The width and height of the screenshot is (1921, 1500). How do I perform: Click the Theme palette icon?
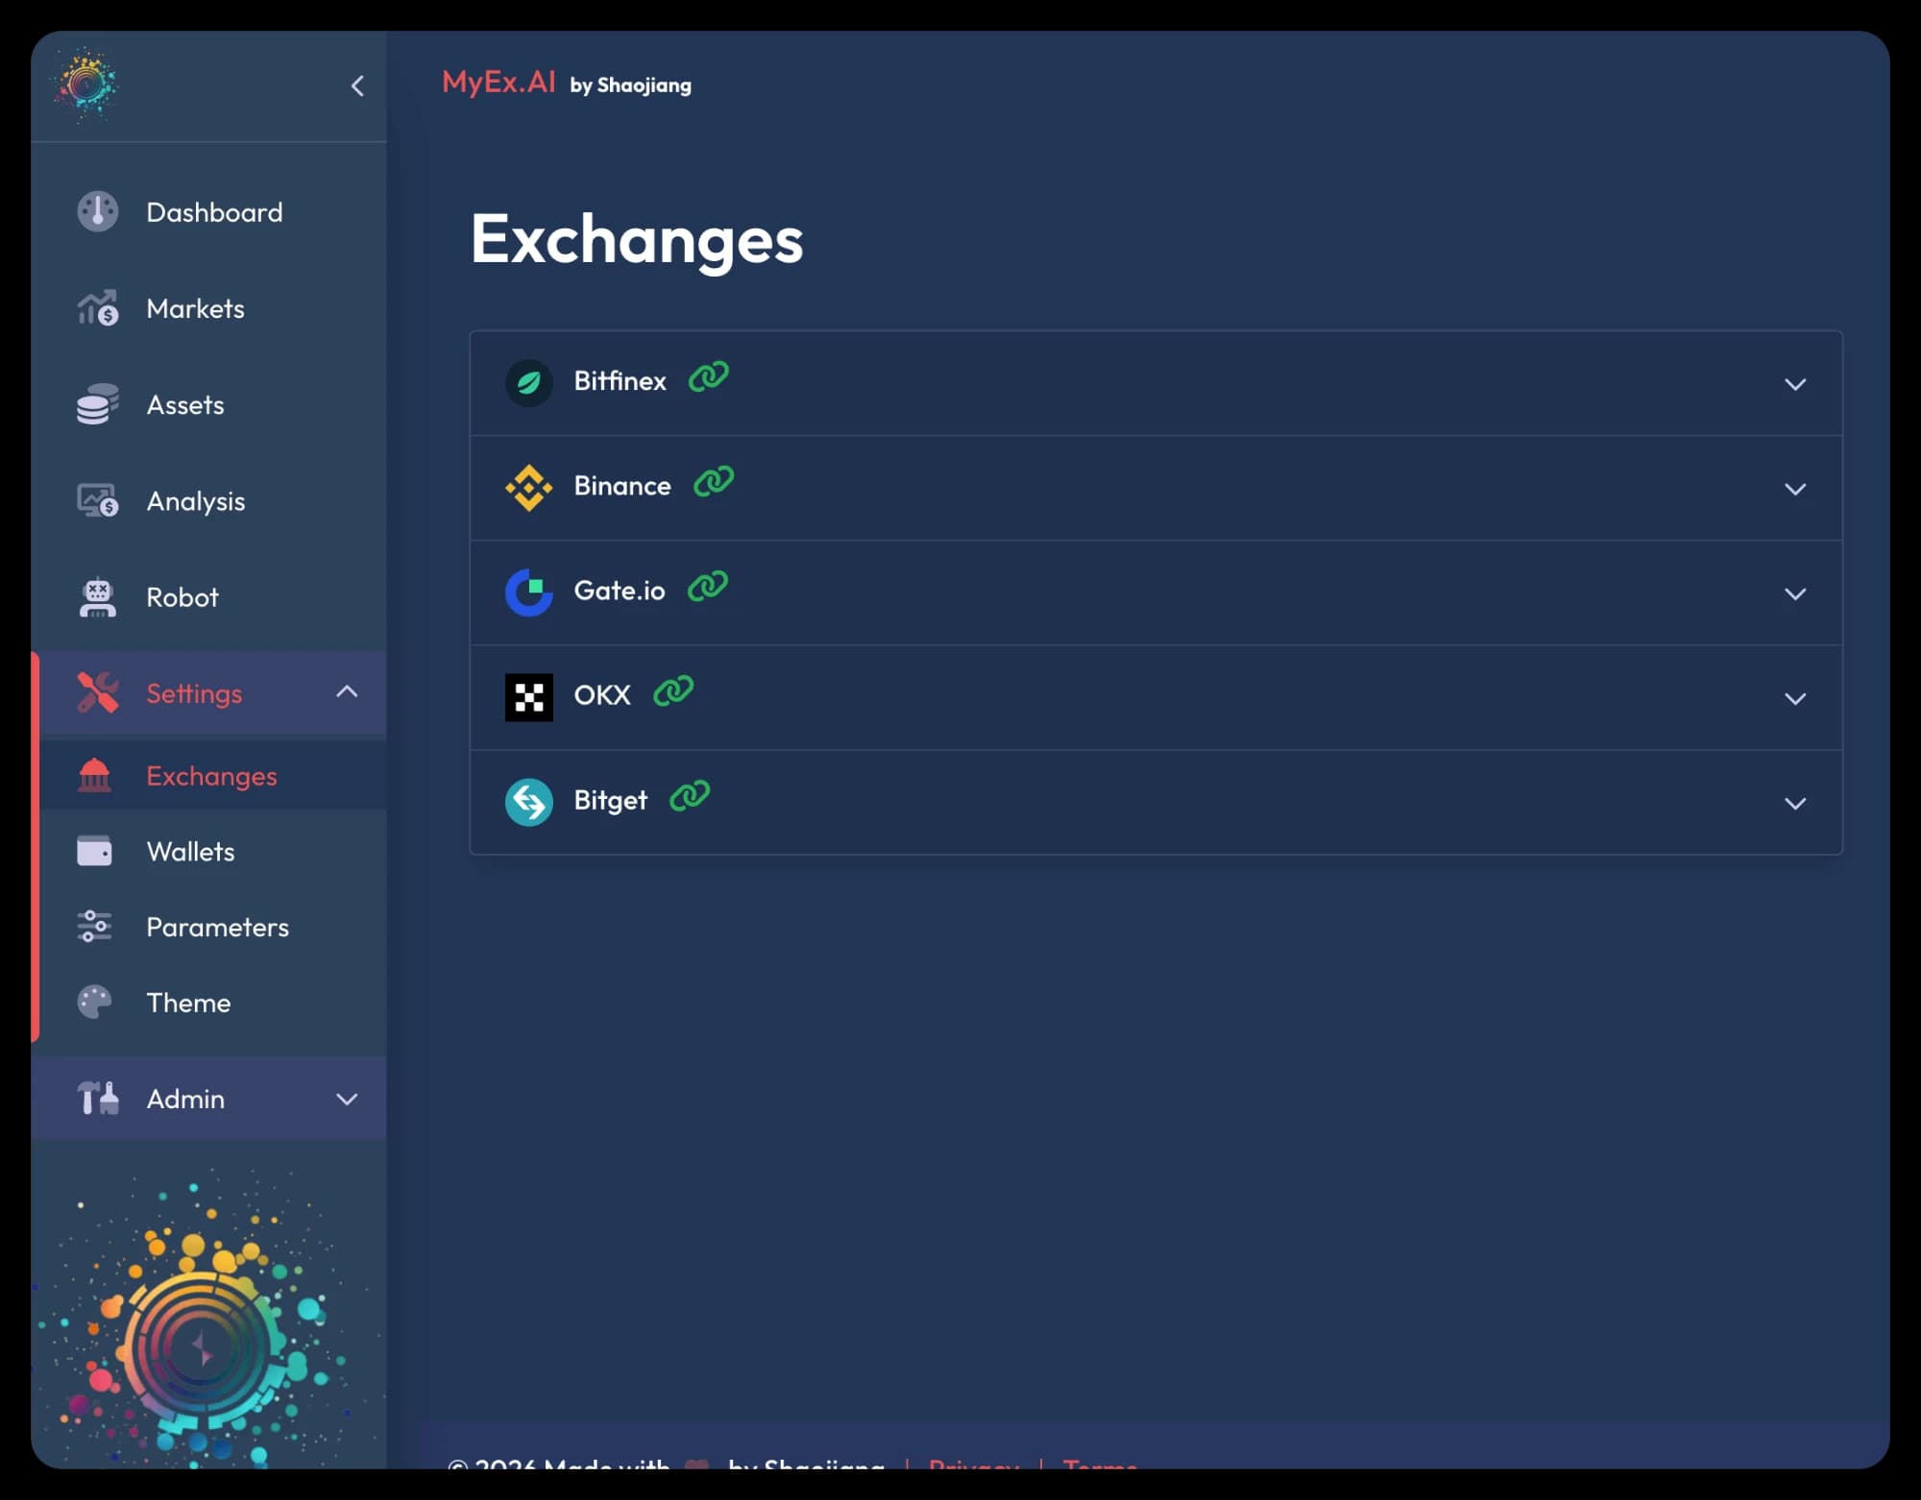coord(94,1003)
